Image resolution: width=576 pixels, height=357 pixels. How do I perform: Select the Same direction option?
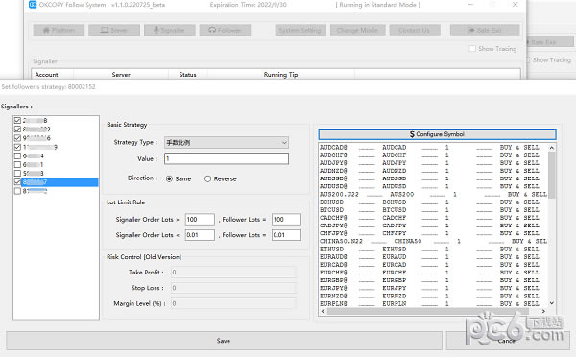tap(169, 178)
